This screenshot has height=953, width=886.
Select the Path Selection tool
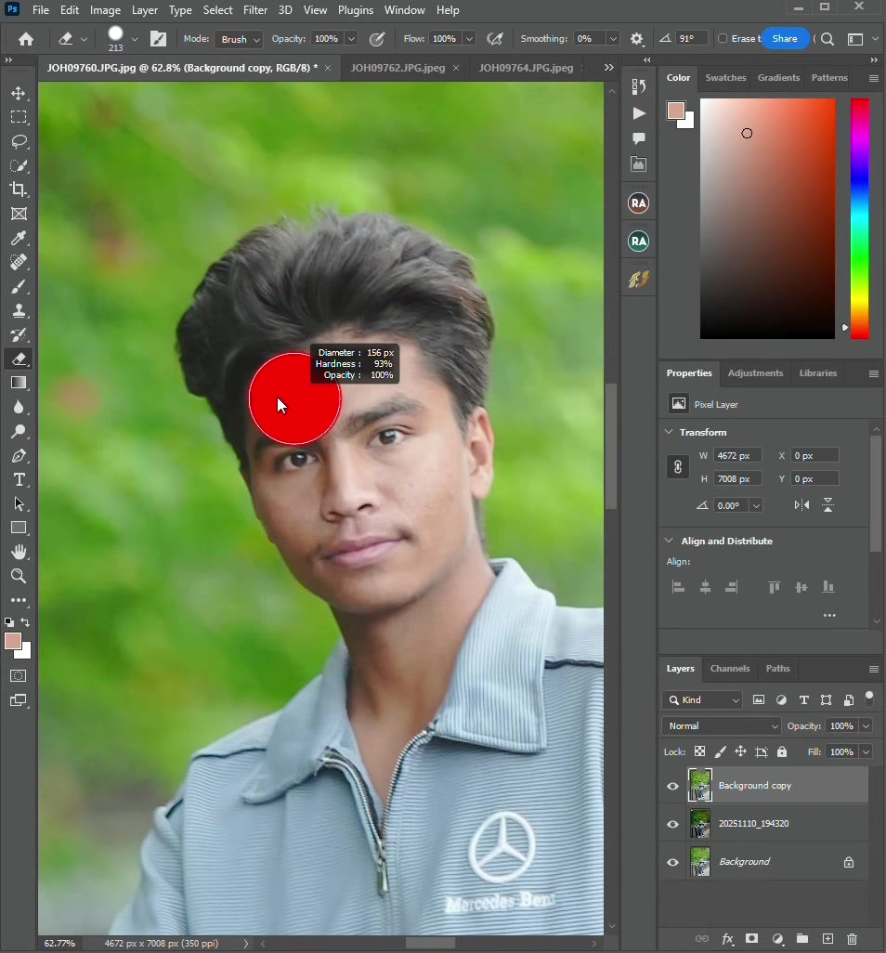(x=19, y=503)
